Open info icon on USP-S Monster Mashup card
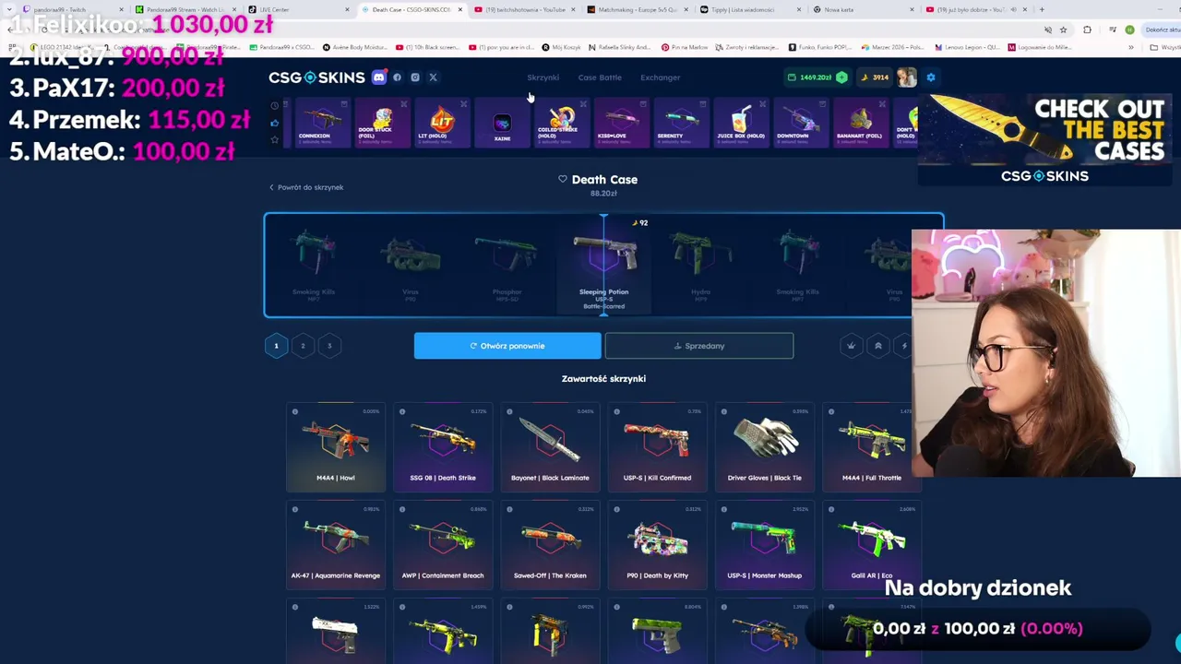Screen dimensions: 1181x664 point(723,509)
